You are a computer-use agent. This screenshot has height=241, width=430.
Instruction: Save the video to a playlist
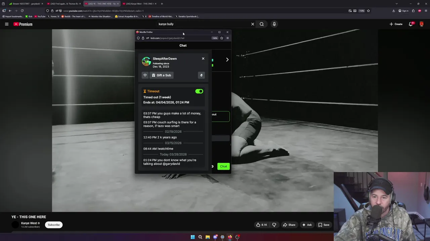click(324, 225)
